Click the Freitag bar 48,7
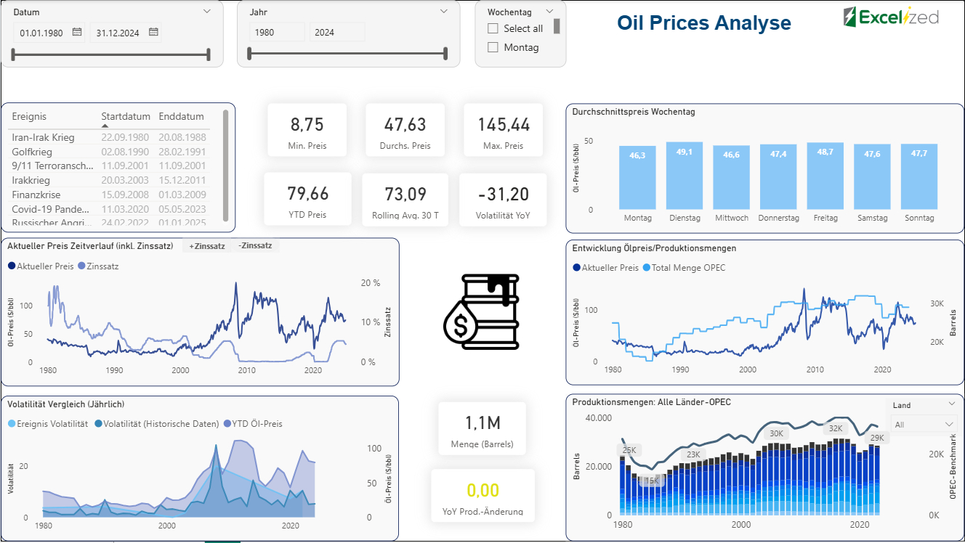This screenshot has width=965, height=543. coord(825,176)
